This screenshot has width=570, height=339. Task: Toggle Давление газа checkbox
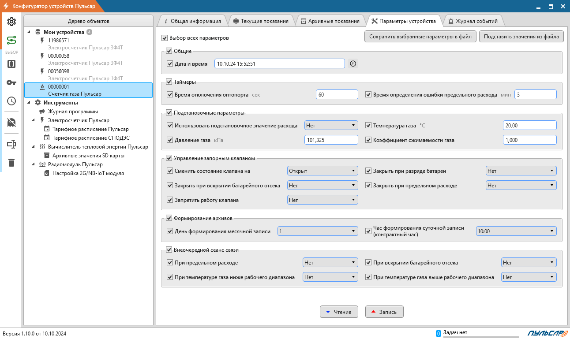point(170,140)
